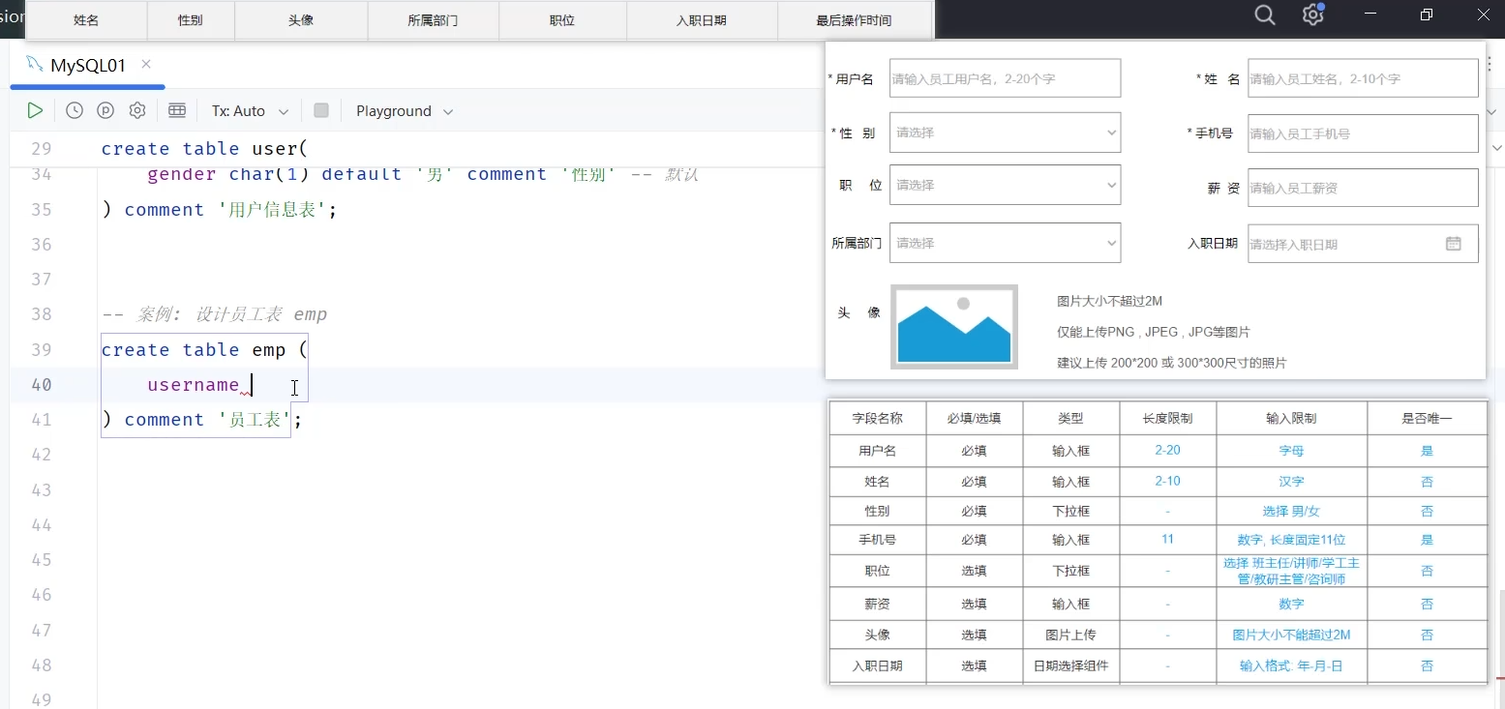Click the 性别 column header

[x=191, y=20]
